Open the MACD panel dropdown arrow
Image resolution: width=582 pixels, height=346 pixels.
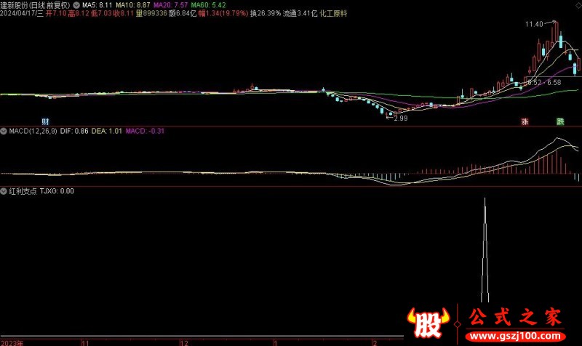3,131
